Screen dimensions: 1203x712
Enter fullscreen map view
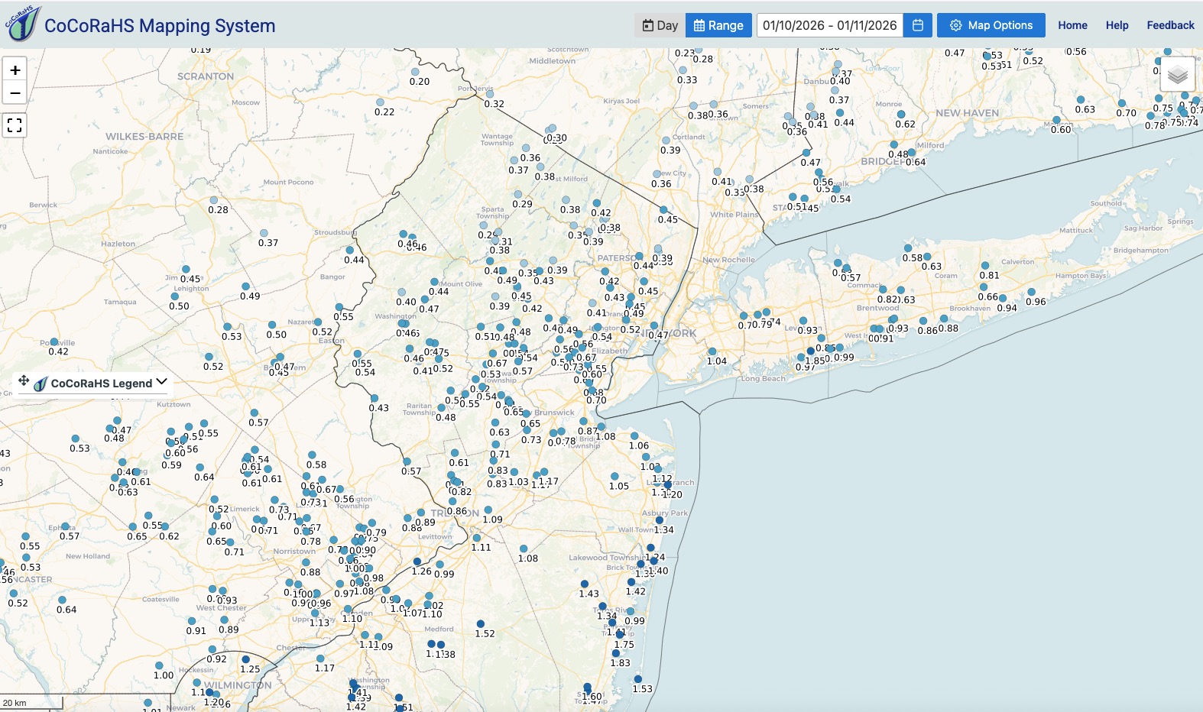[15, 125]
